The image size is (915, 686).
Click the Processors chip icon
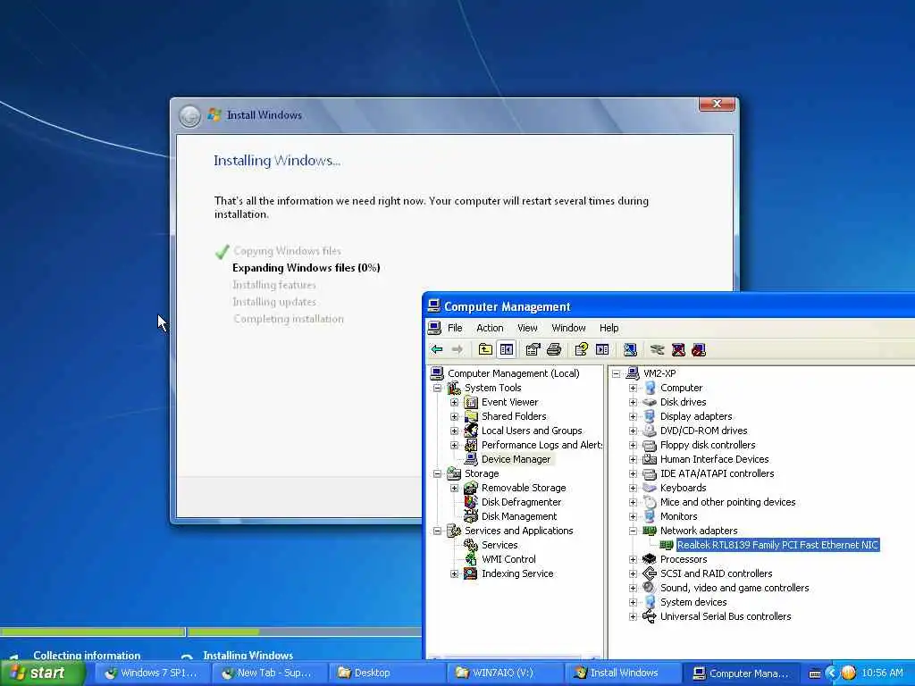650,559
